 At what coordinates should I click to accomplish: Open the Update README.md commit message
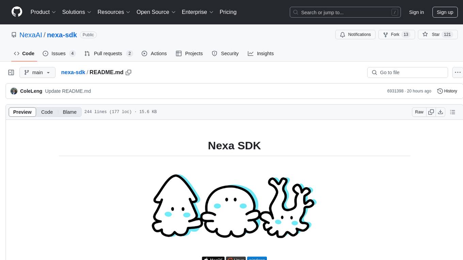point(68,91)
